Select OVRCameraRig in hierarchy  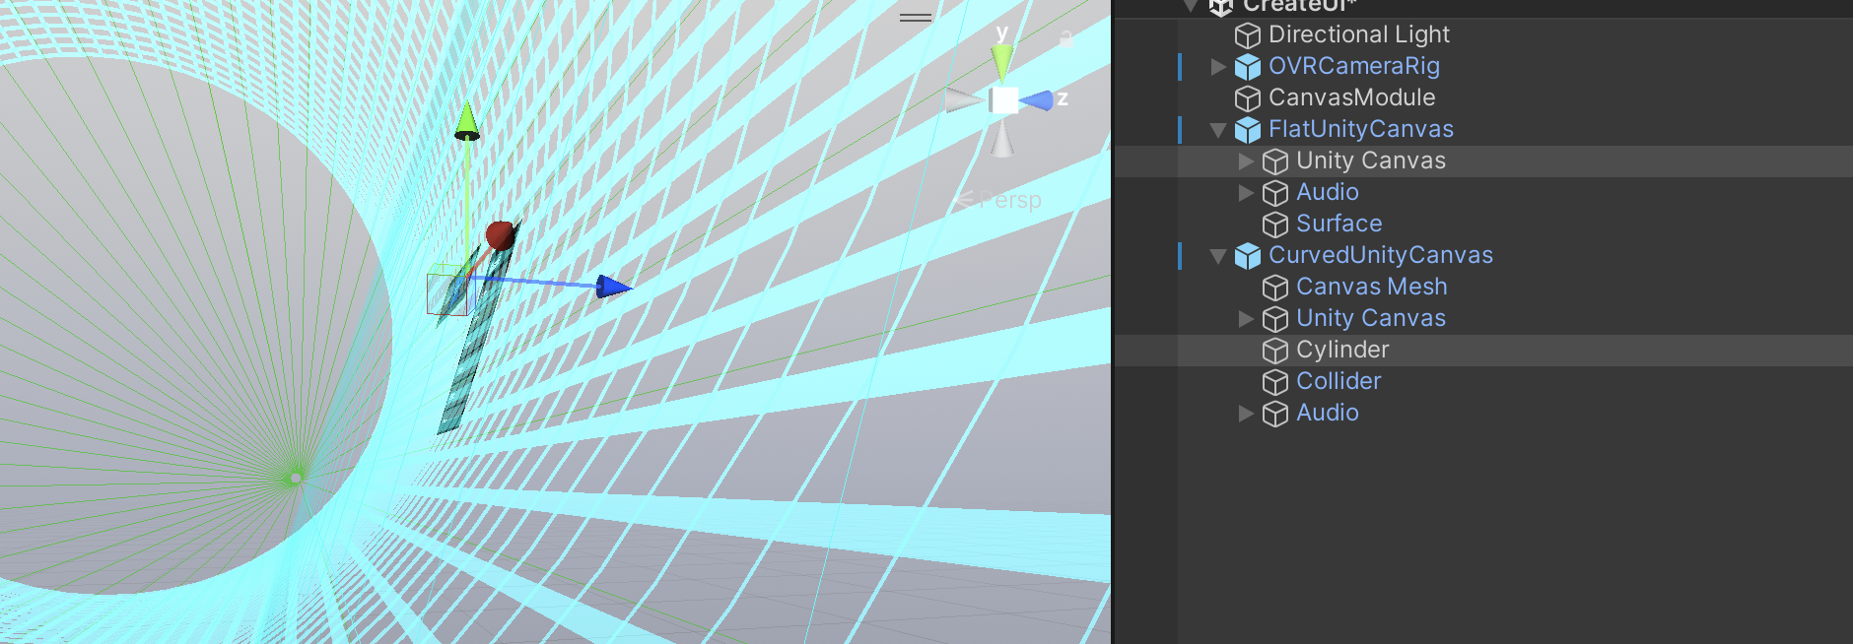pos(1354,66)
